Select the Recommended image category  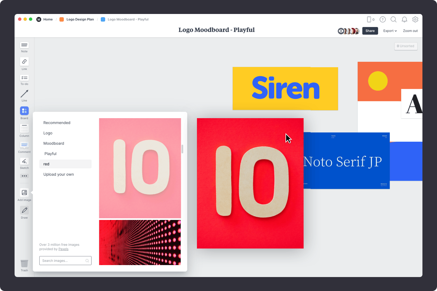pos(57,123)
